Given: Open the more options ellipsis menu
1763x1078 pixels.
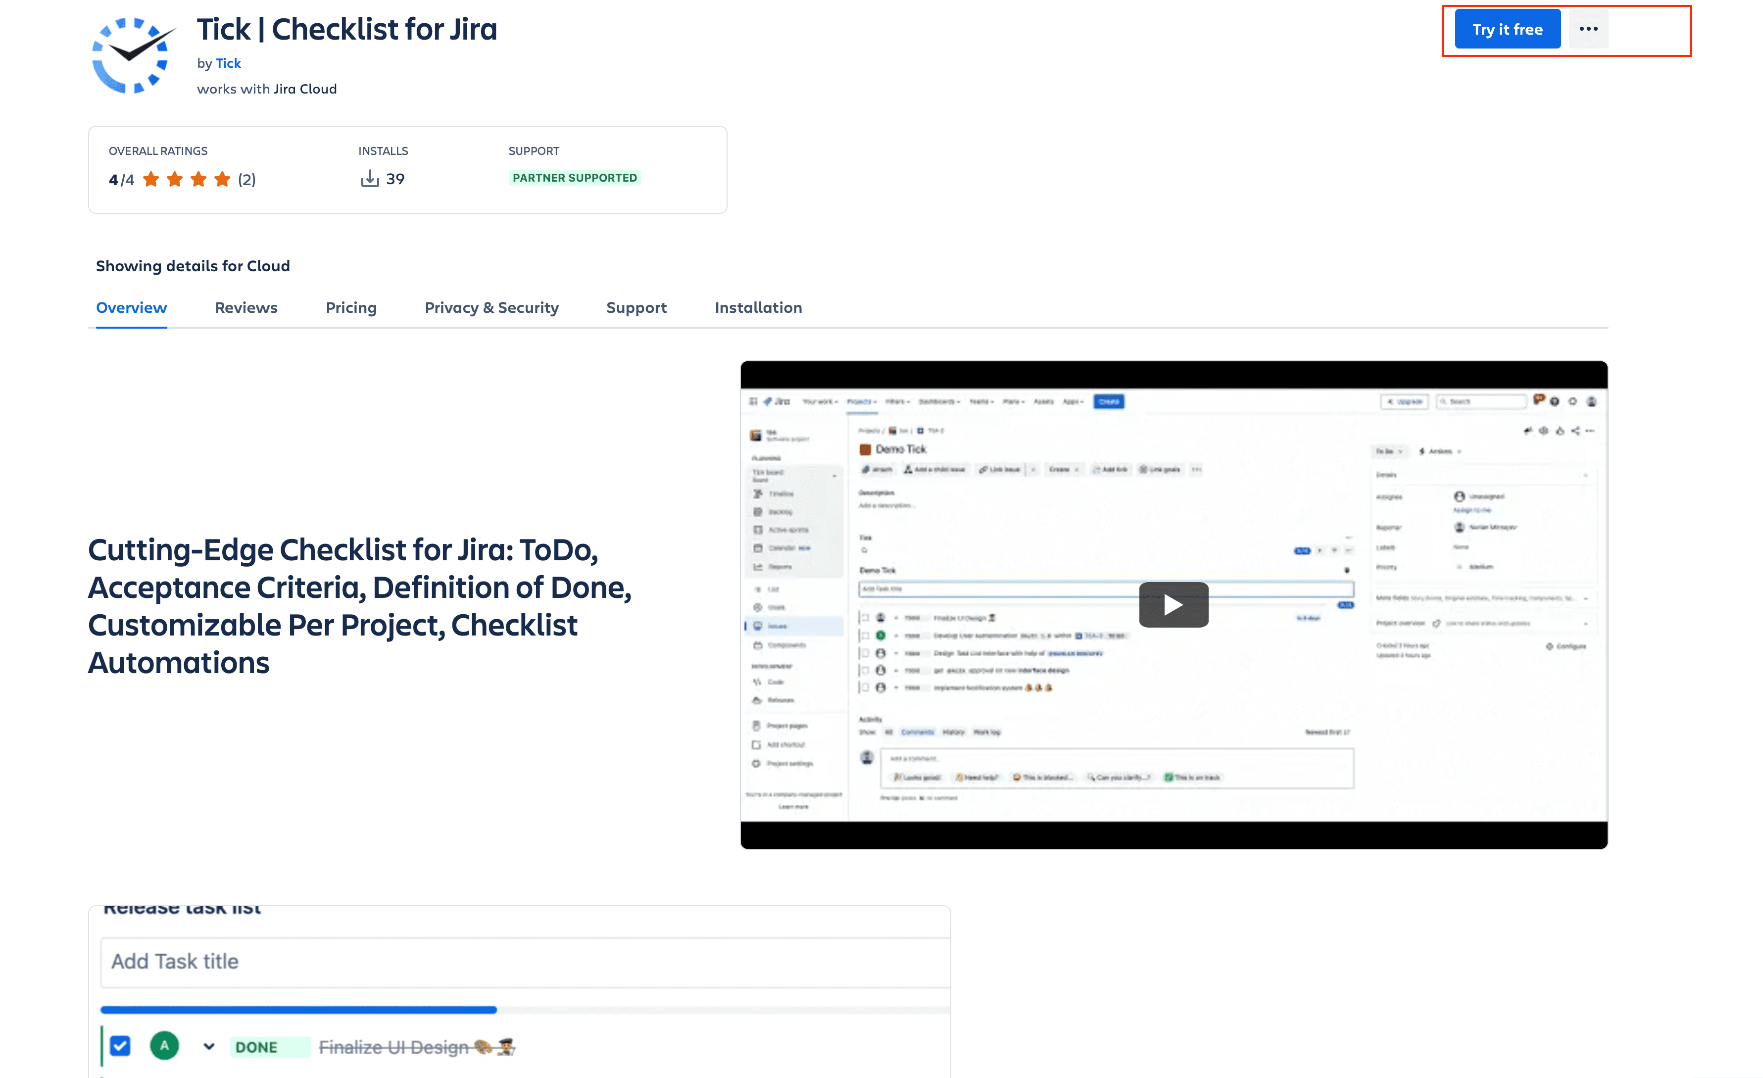Looking at the screenshot, I should [x=1588, y=29].
